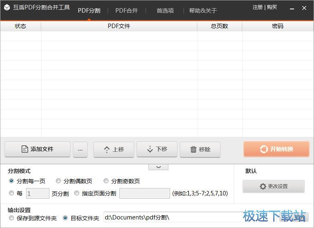Click the pages-per-split number field

(38, 193)
